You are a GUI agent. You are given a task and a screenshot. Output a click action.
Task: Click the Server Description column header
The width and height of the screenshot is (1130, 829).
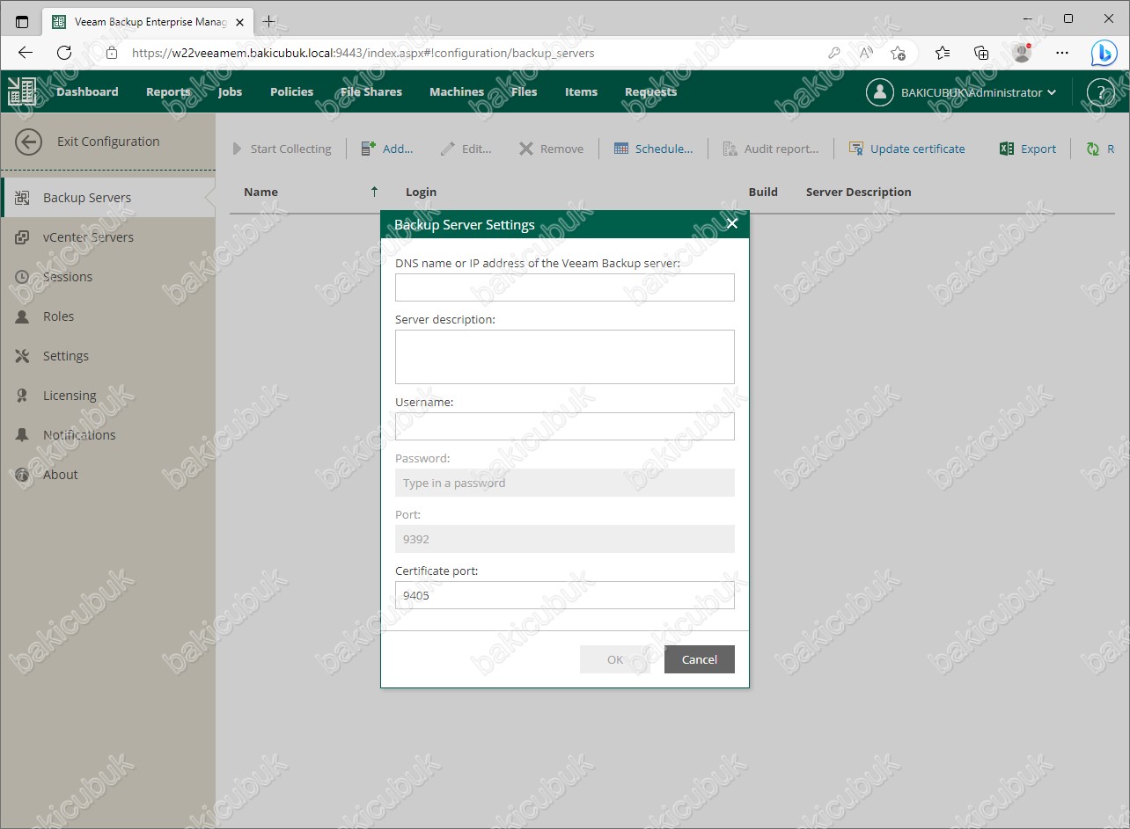click(x=859, y=192)
